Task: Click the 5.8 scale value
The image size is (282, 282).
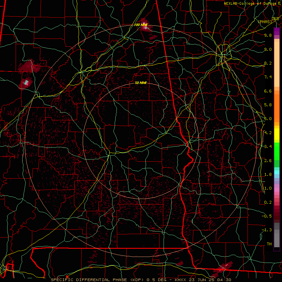Action: coord(268,105)
